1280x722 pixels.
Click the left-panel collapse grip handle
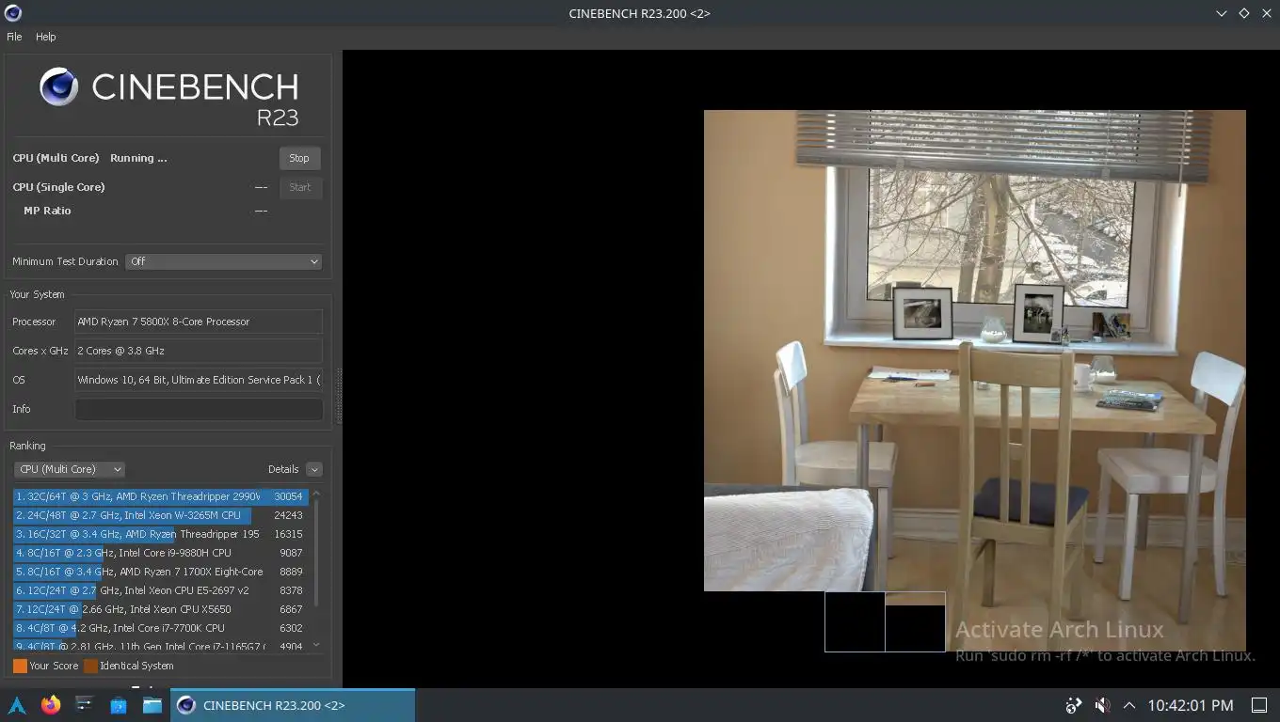click(x=339, y=396)
